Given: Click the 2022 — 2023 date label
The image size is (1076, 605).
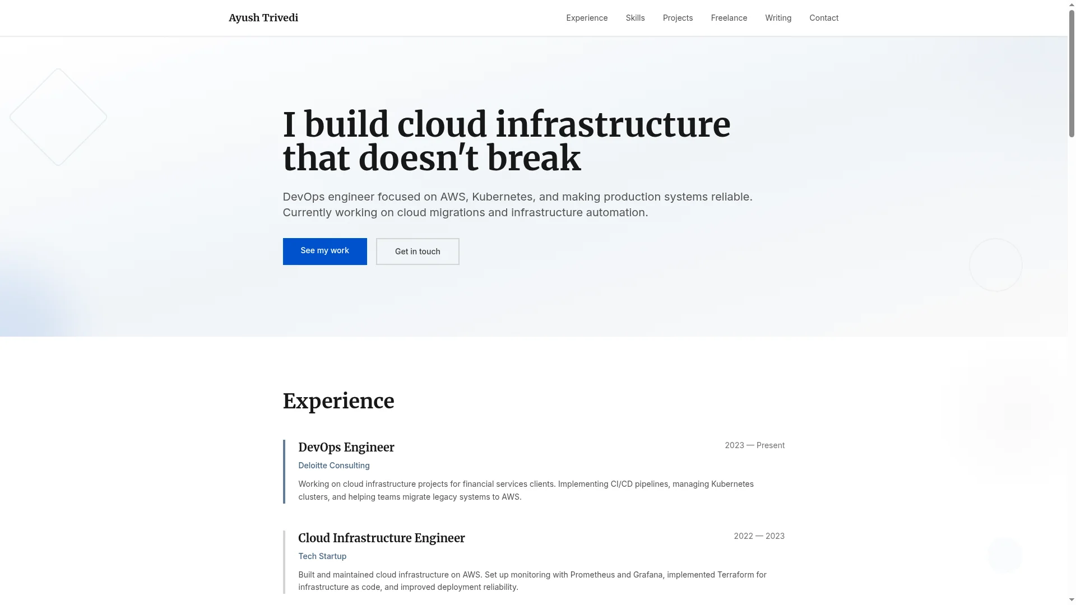Looking at the screenshot, I should coord(759,536).
